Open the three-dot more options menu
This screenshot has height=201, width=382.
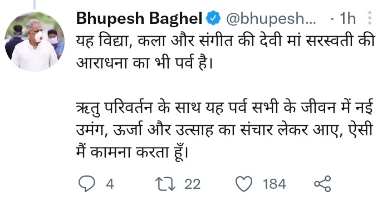(370, 18)
